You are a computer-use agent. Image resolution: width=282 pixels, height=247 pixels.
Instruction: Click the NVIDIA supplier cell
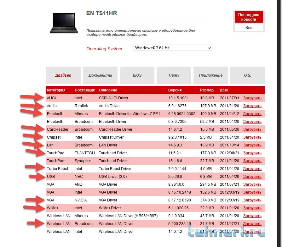(x=81, y=200)
